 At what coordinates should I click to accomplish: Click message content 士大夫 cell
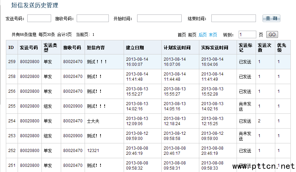(93, 121)
